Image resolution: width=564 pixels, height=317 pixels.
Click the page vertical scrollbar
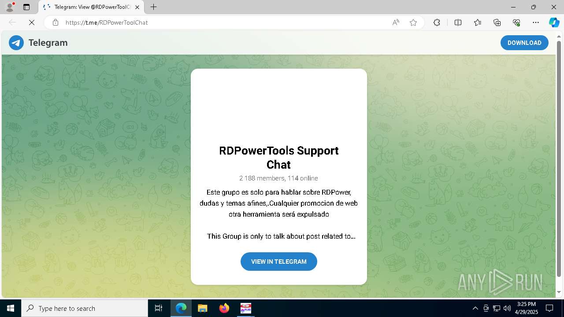click(x=559, y=158)
